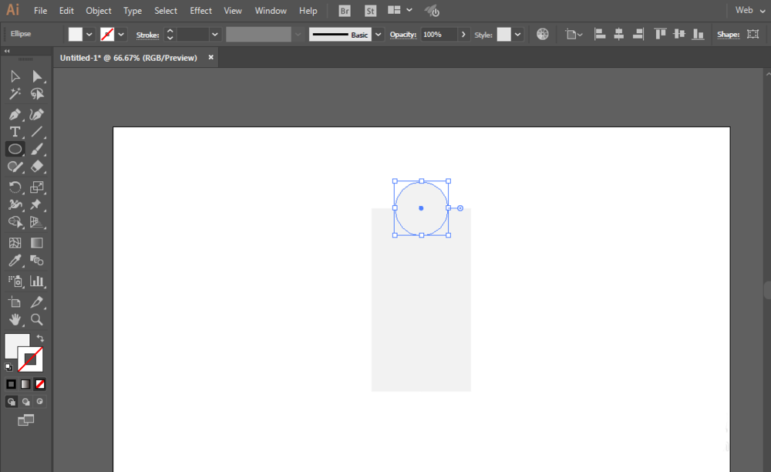Click the Recolor Artwork wheel icon
This screenshot has height=472, width=771.
[x=543, y=35]
